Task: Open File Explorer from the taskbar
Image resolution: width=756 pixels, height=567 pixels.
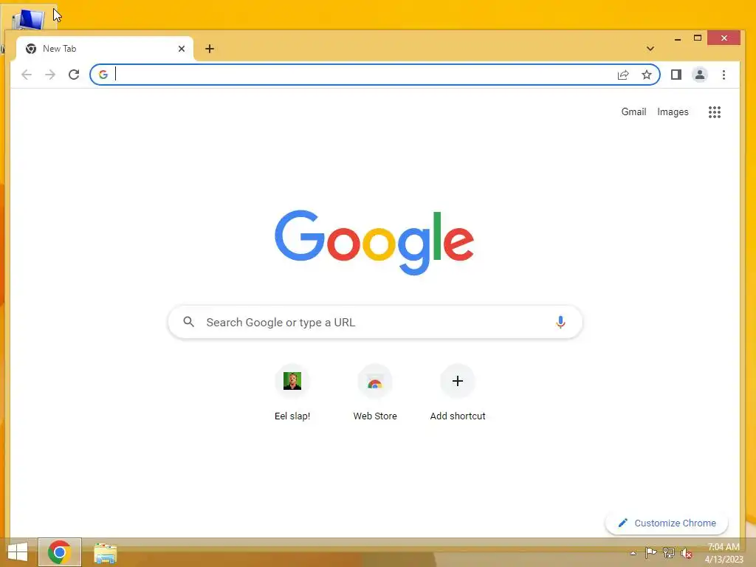Action: tap(105, 553)
